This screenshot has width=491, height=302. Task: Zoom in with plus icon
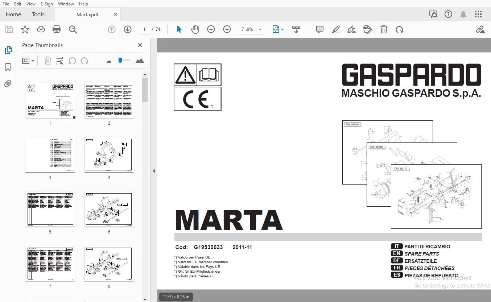click(227, 29)
